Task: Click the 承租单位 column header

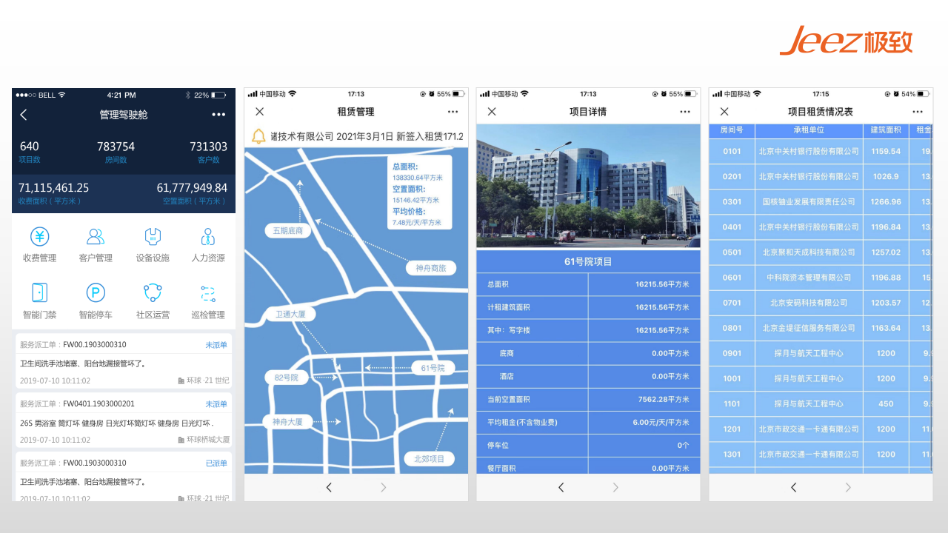Action: pos(809,130)
